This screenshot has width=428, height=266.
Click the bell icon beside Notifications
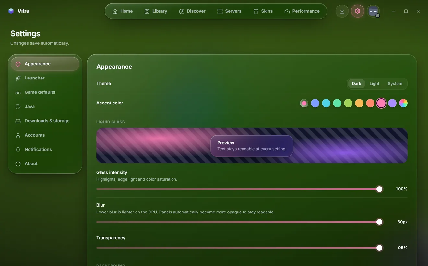(18, 150)
